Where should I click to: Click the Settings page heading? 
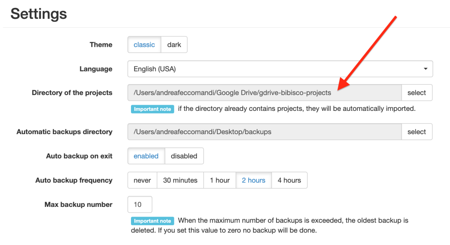[x=39, y=14]
